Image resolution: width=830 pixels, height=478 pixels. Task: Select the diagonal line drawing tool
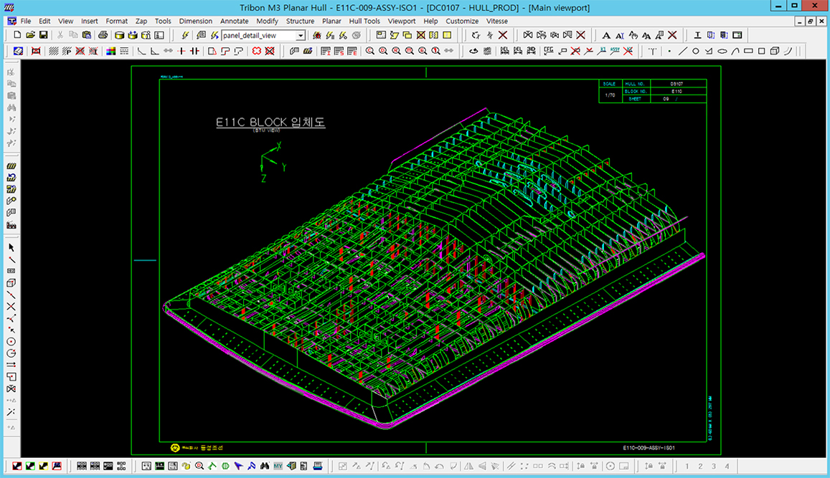682,52
